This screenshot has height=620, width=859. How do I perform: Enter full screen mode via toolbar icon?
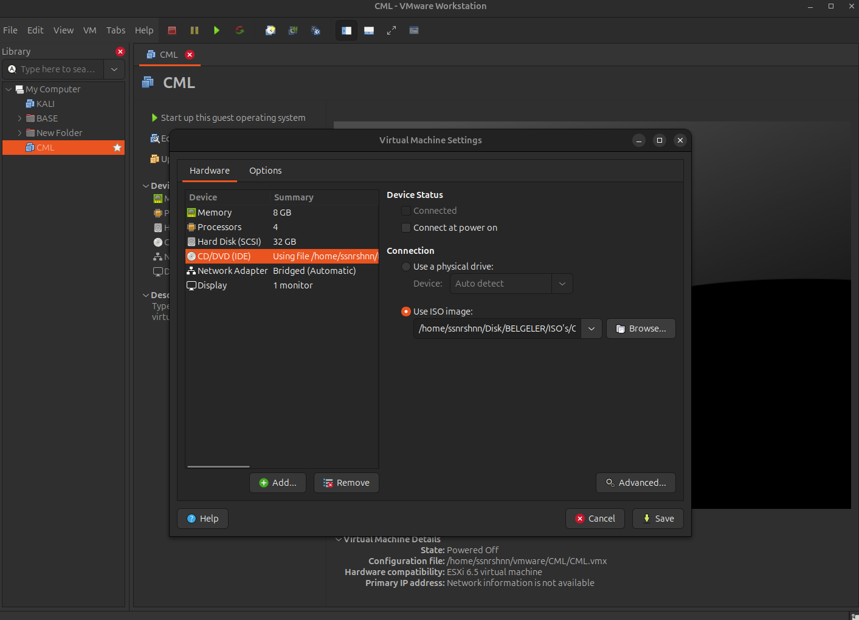tap(392, 30)
